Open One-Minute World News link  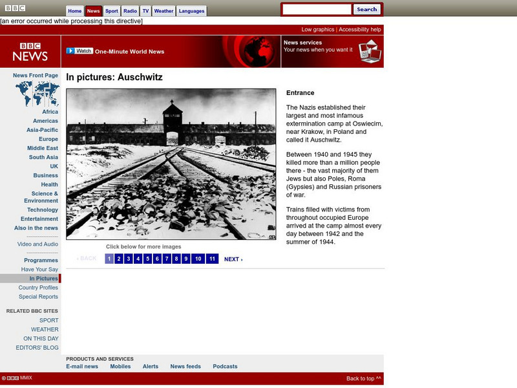coord(130,52)
